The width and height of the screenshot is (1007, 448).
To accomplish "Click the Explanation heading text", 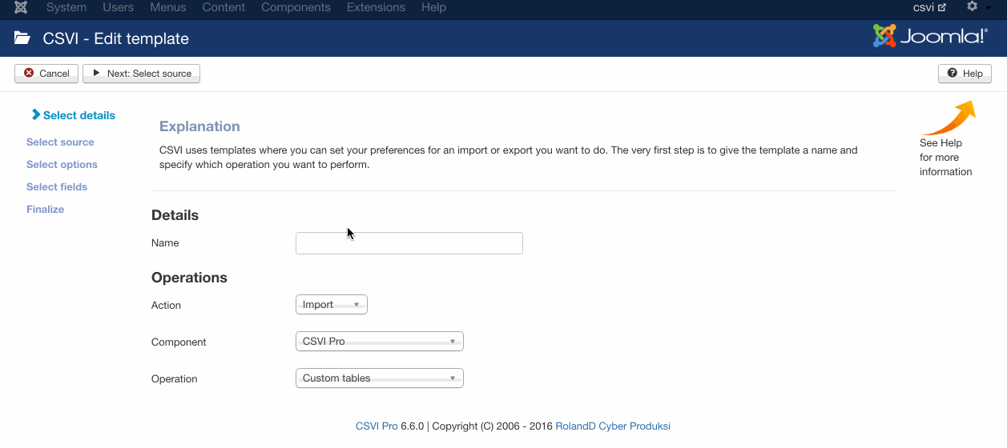I will coord(199,126).
